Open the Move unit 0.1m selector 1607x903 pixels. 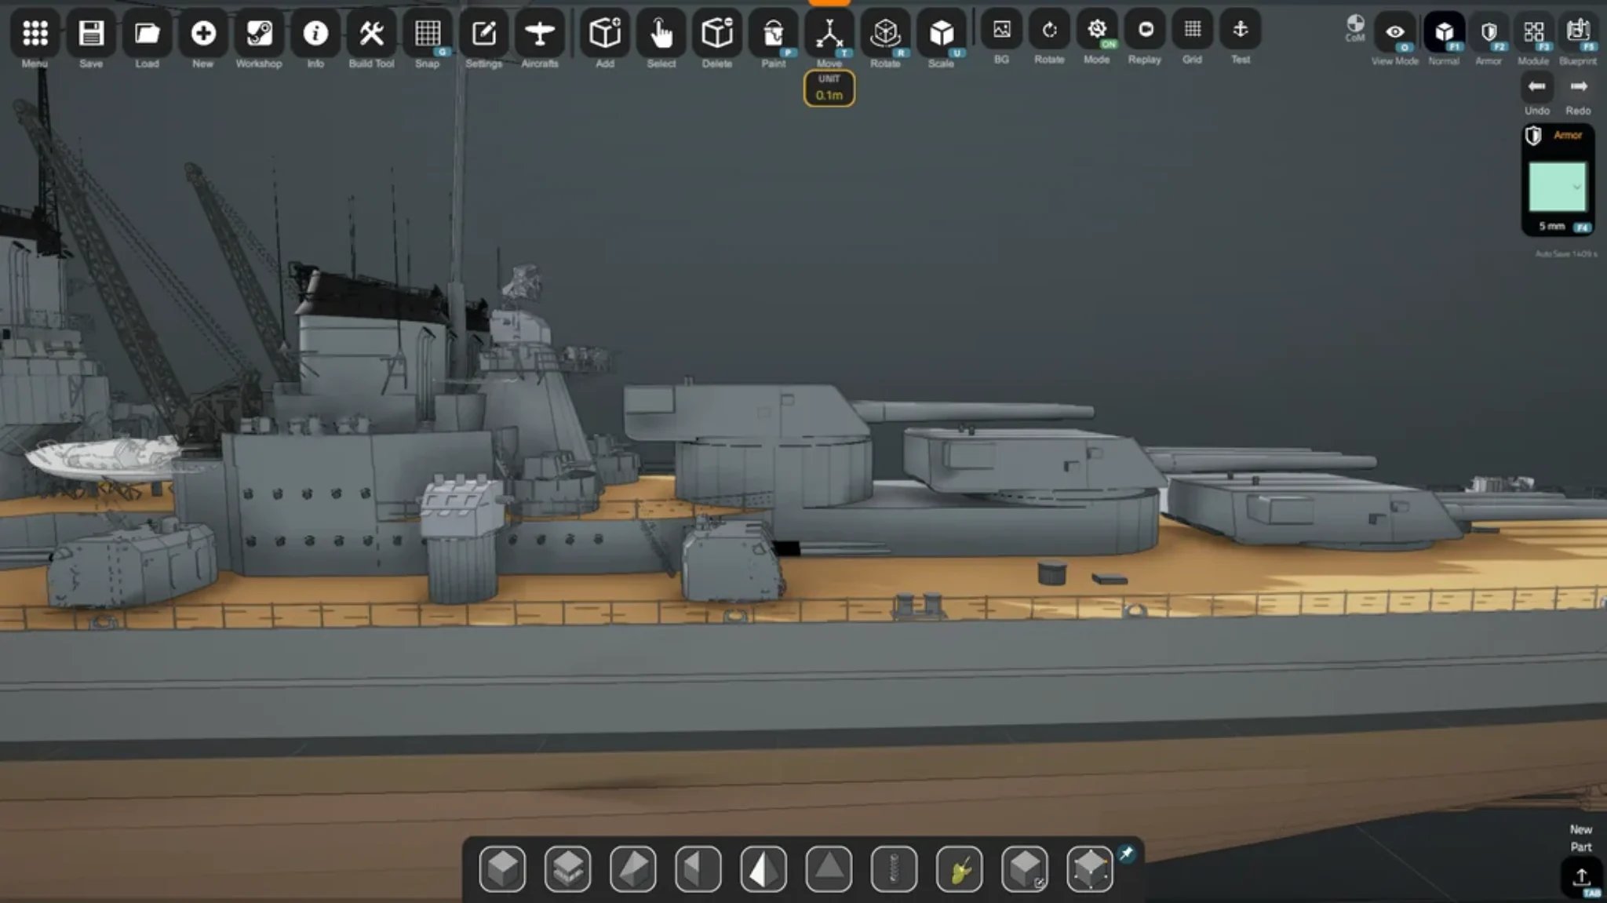(x=829, y=88)
